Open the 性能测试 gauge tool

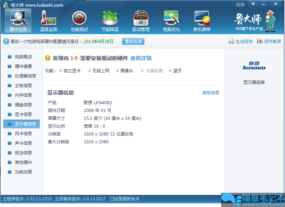pos(80,21)
